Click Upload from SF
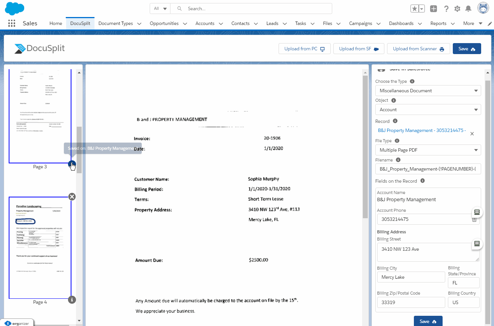 [359, 49]
